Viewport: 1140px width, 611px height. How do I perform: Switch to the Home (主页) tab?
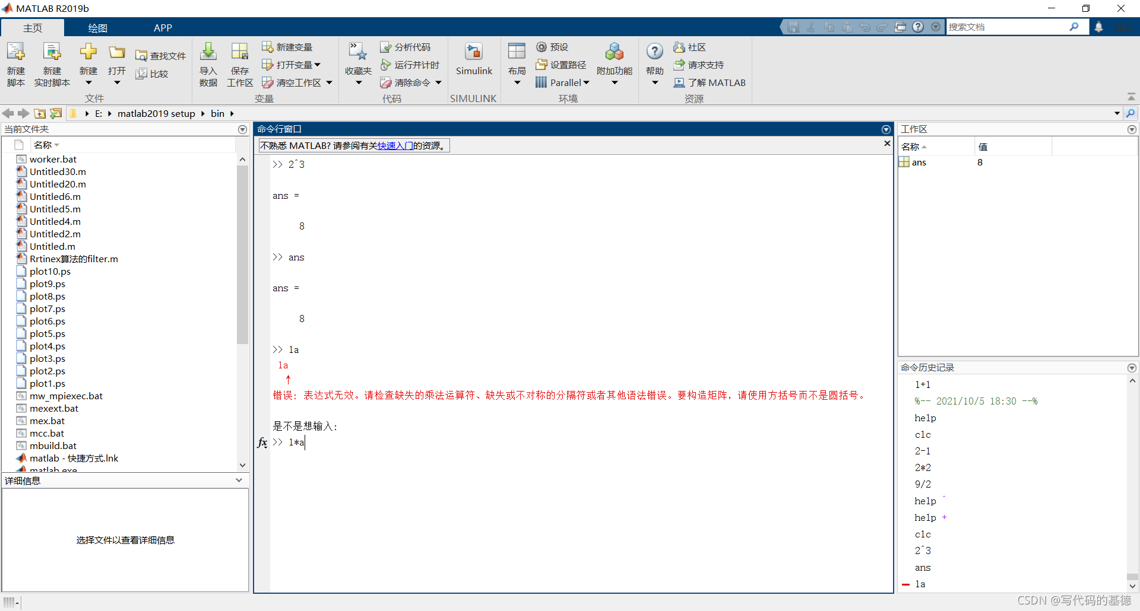(33, 28)
